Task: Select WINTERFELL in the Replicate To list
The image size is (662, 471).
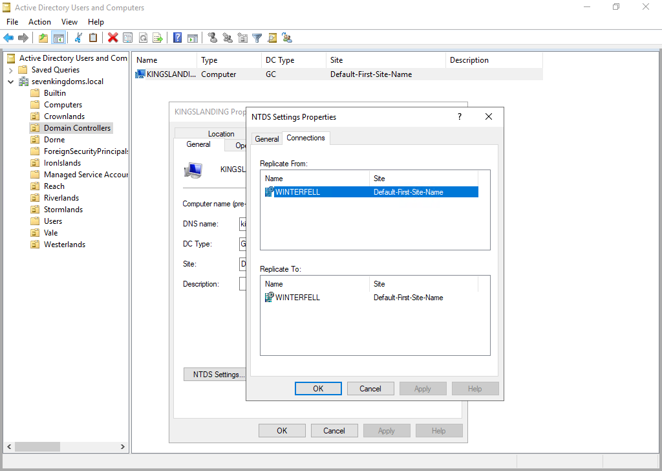Action: click(x=297, y=298)
